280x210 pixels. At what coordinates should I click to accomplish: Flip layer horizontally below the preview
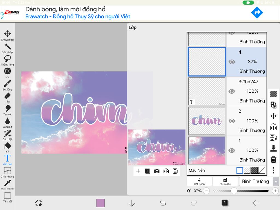click(x=166, y=171)
